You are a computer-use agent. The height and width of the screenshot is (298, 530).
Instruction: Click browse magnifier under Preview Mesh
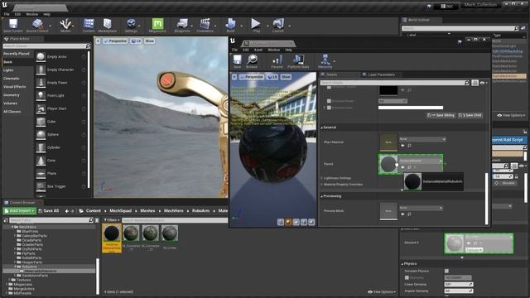click(409, 214)
